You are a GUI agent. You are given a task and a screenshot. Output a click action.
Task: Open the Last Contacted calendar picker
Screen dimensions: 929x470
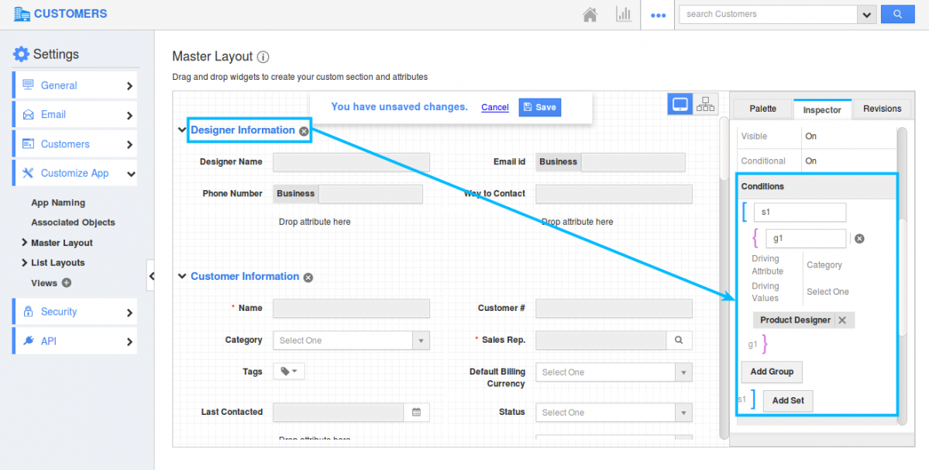point(416,413)
